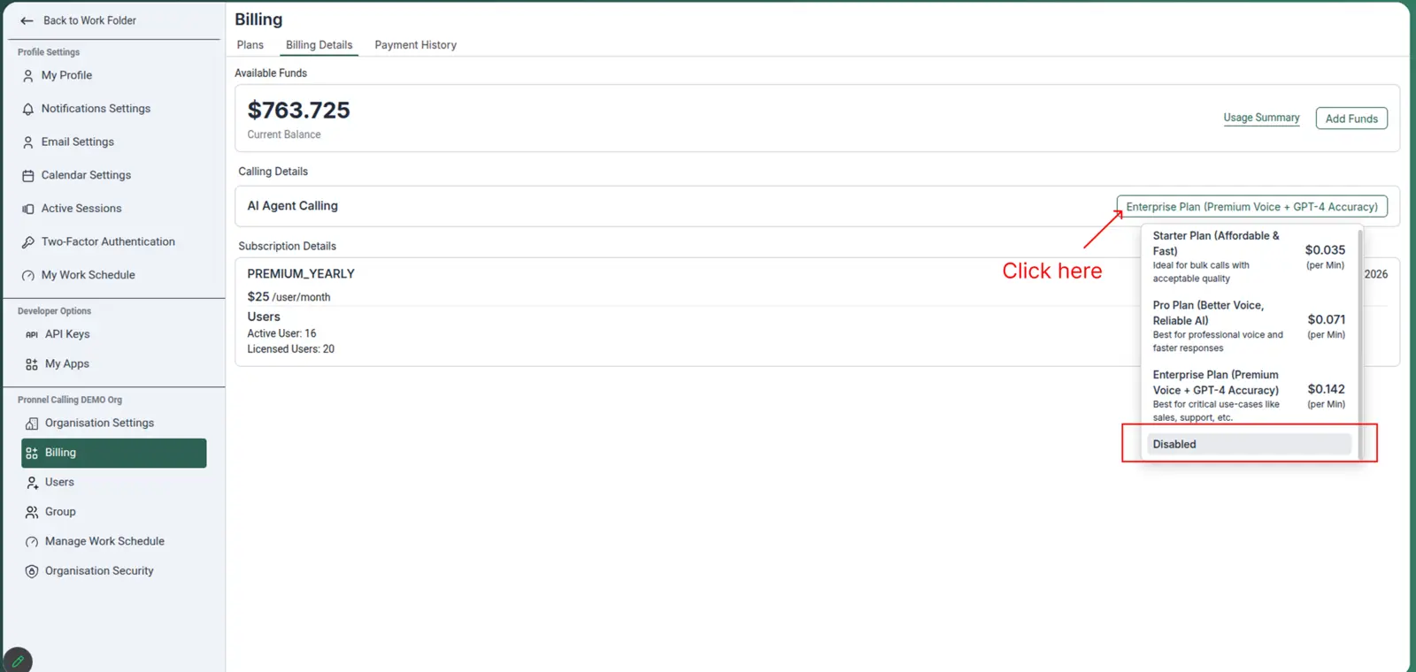The height and width of the screenshot is (672, 1416).
Task: Switch to the Plans tab
Action: (250, 45)
